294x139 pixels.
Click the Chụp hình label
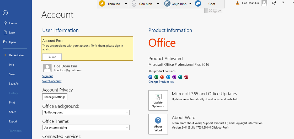click(x=179, y=4)
